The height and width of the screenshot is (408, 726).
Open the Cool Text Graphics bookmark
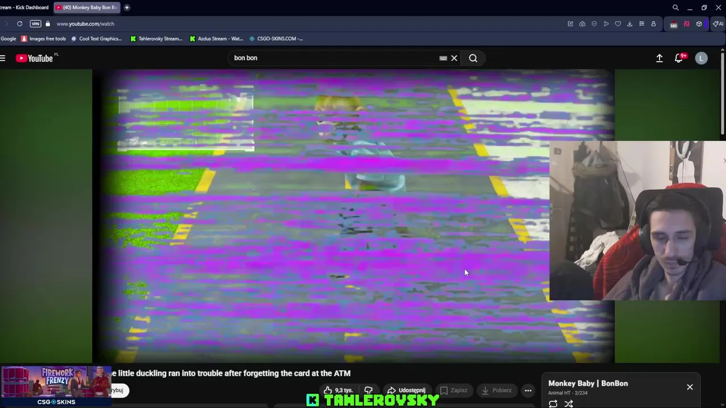point(96,39)
